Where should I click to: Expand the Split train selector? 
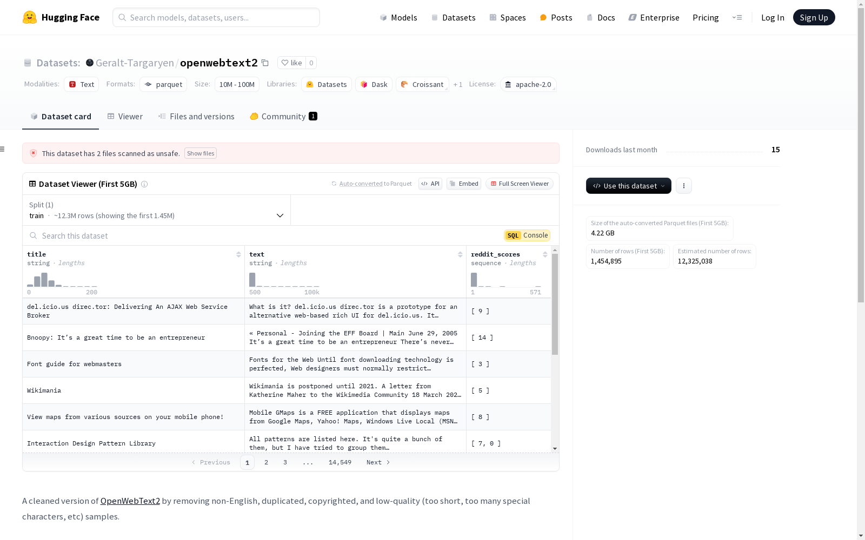(156, 210)
